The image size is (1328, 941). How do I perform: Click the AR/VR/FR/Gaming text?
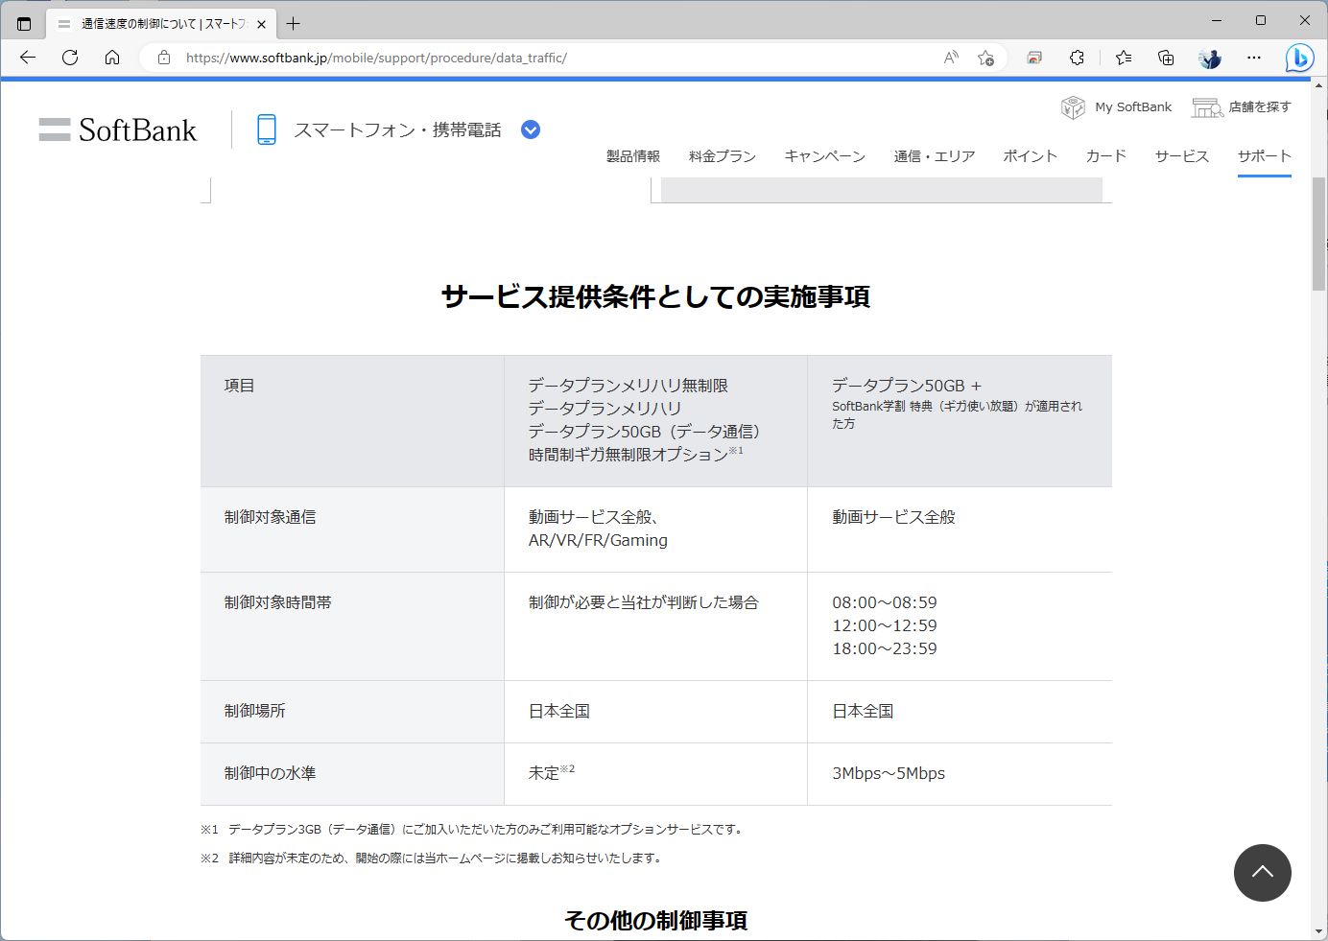(598, 540)
